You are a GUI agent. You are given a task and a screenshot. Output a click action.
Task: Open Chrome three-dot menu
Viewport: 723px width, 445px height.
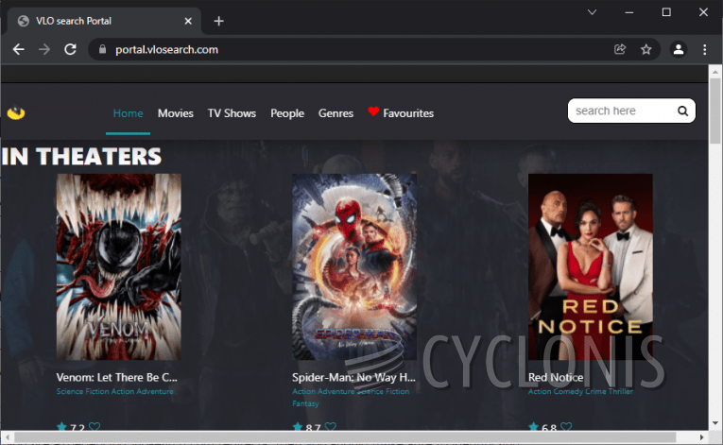click(x=704, y=49)
